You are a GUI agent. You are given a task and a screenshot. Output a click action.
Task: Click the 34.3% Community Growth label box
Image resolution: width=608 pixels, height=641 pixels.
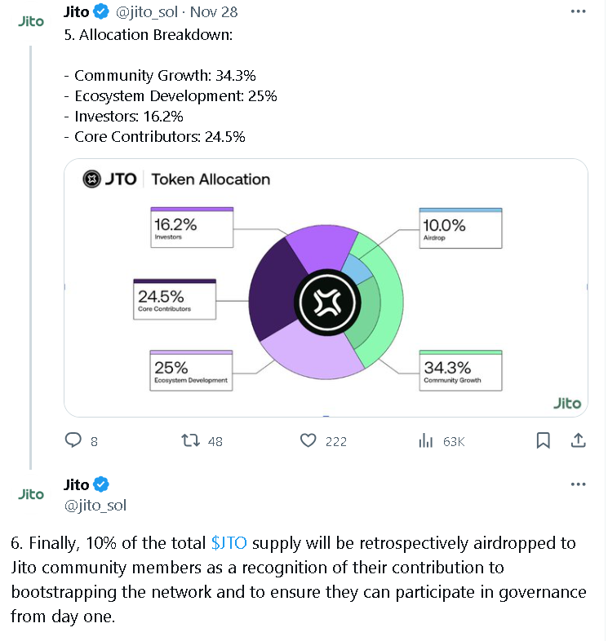[459, 371]
